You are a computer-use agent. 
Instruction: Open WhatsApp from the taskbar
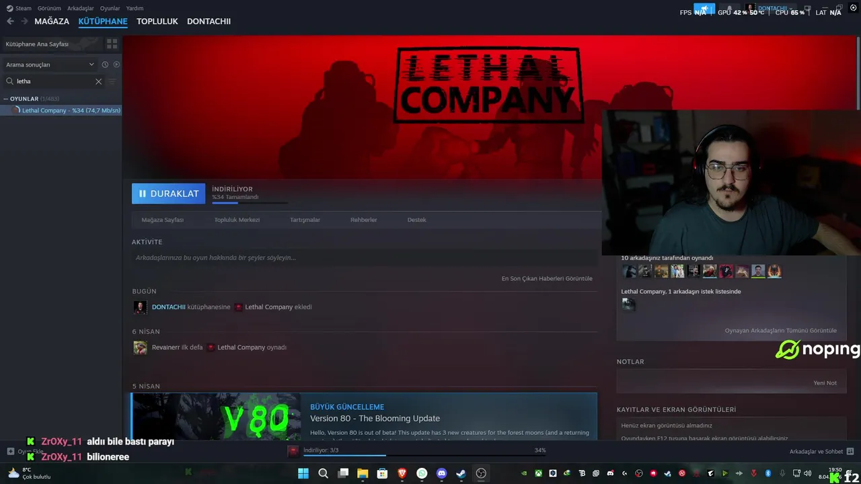coord(422,473)
